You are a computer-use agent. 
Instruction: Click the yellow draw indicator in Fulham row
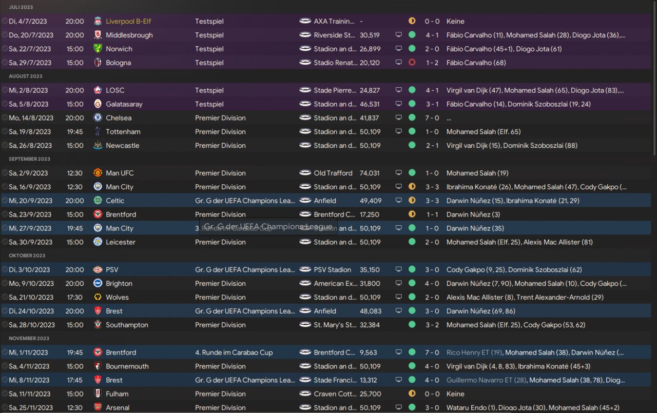(x=412, y=394)
